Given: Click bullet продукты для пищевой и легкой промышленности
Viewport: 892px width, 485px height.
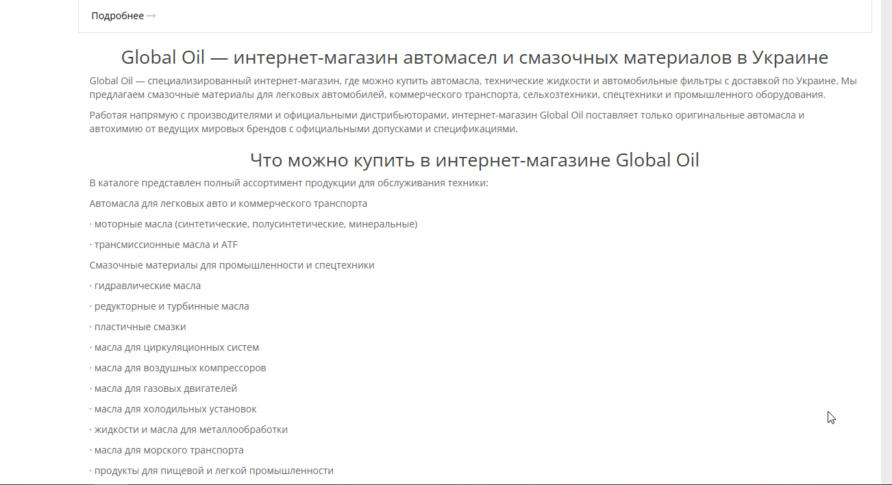Looking at the screenshot, I should (212, 471).
